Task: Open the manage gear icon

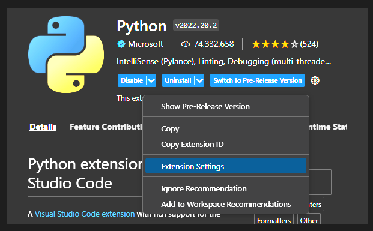Action: [x=315, y=80]
